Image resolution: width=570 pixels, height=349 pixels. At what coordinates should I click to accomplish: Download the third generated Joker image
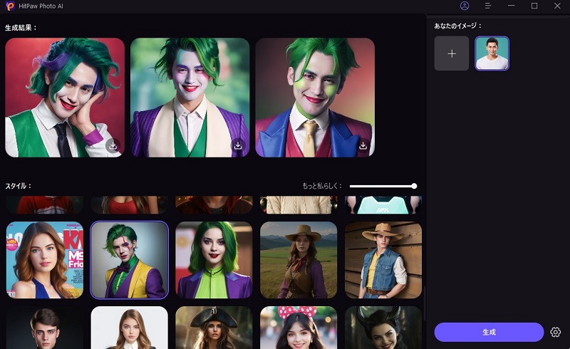tap(363, 145)
